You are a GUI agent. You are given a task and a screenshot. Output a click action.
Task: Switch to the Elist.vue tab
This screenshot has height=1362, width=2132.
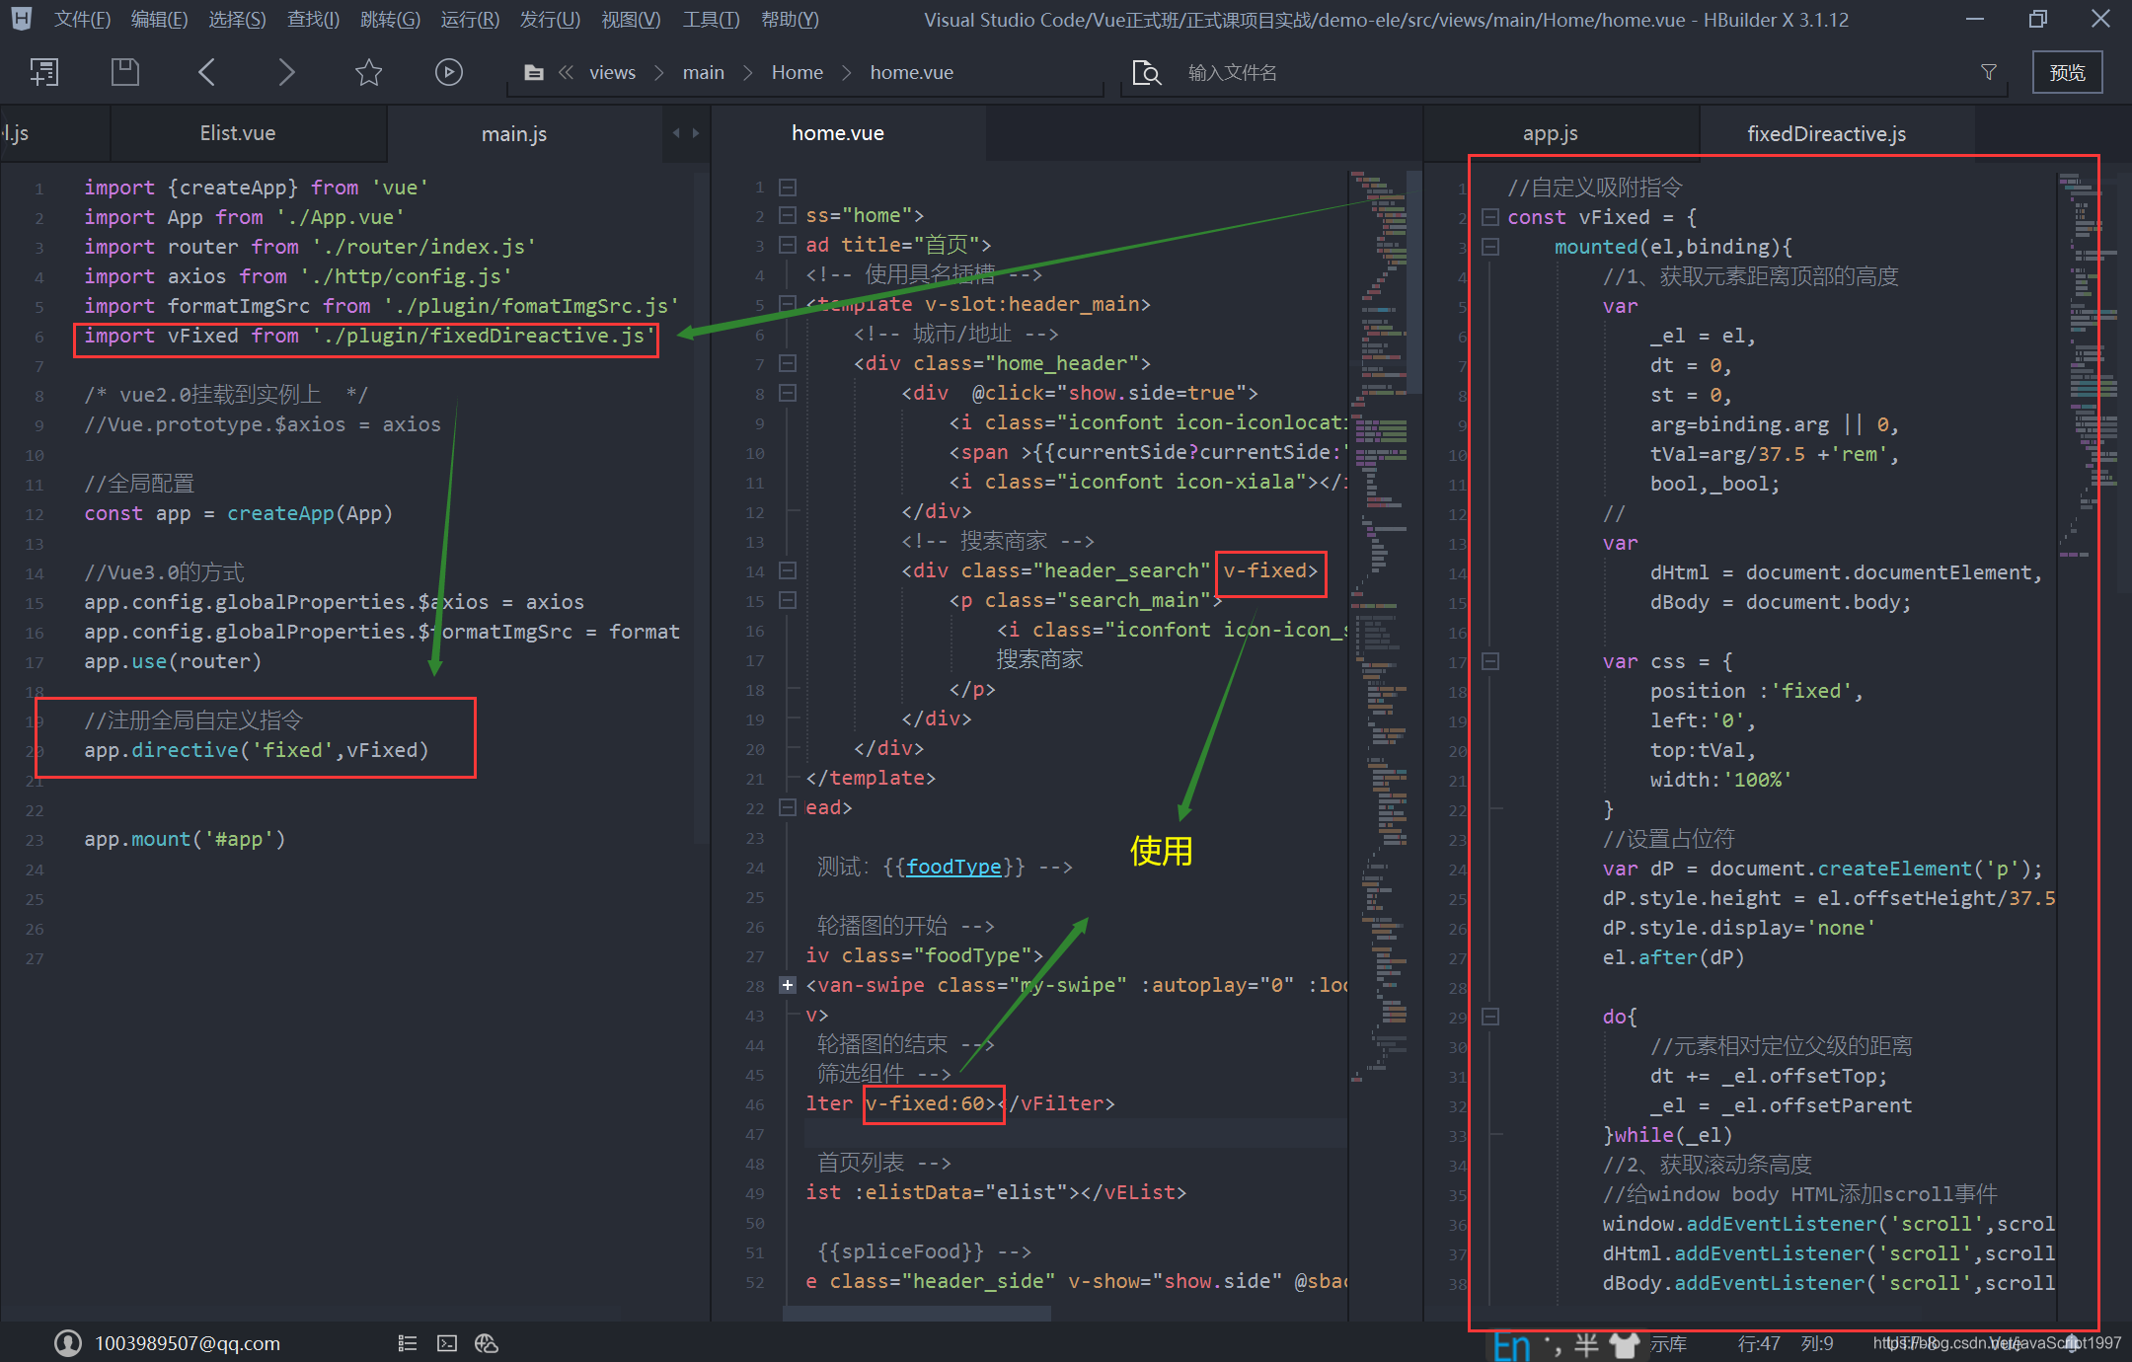[238, 133]
